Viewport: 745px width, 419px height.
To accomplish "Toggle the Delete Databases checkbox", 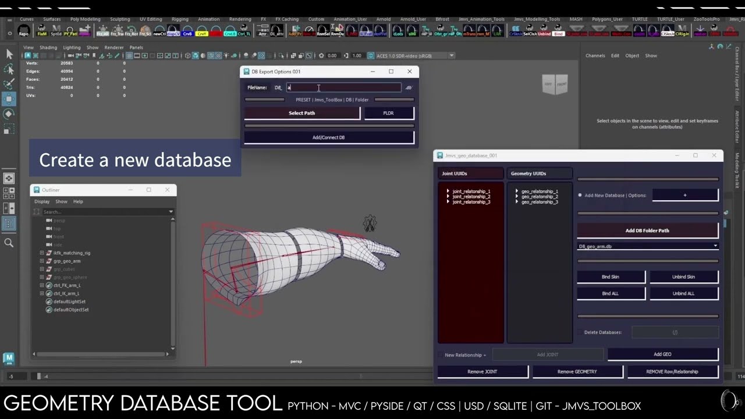I will point(580,332).
